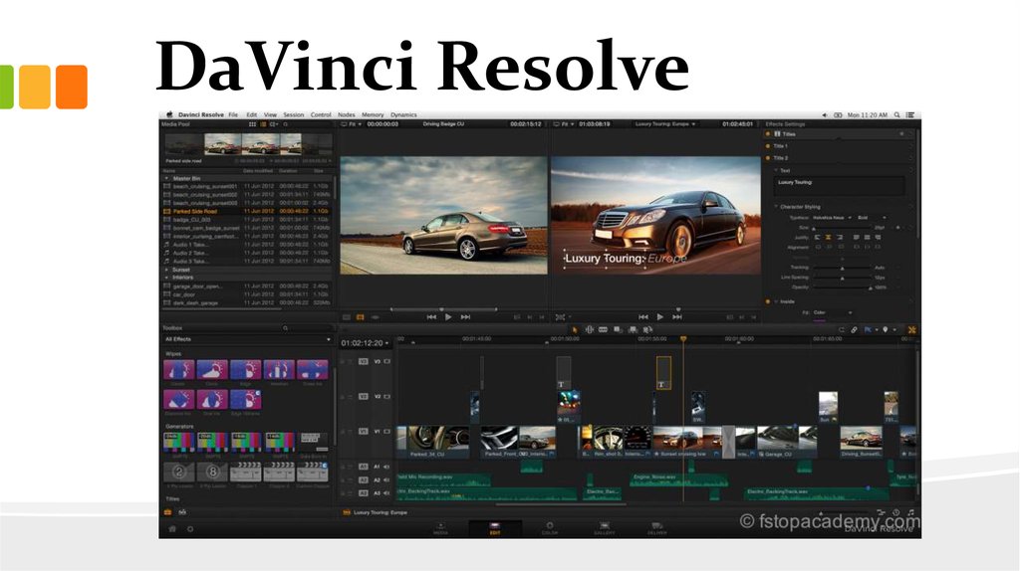Select the arrow selection tool in timeline toolbar
Viewport: 1020px width, 571px height.
pos(575,329)
